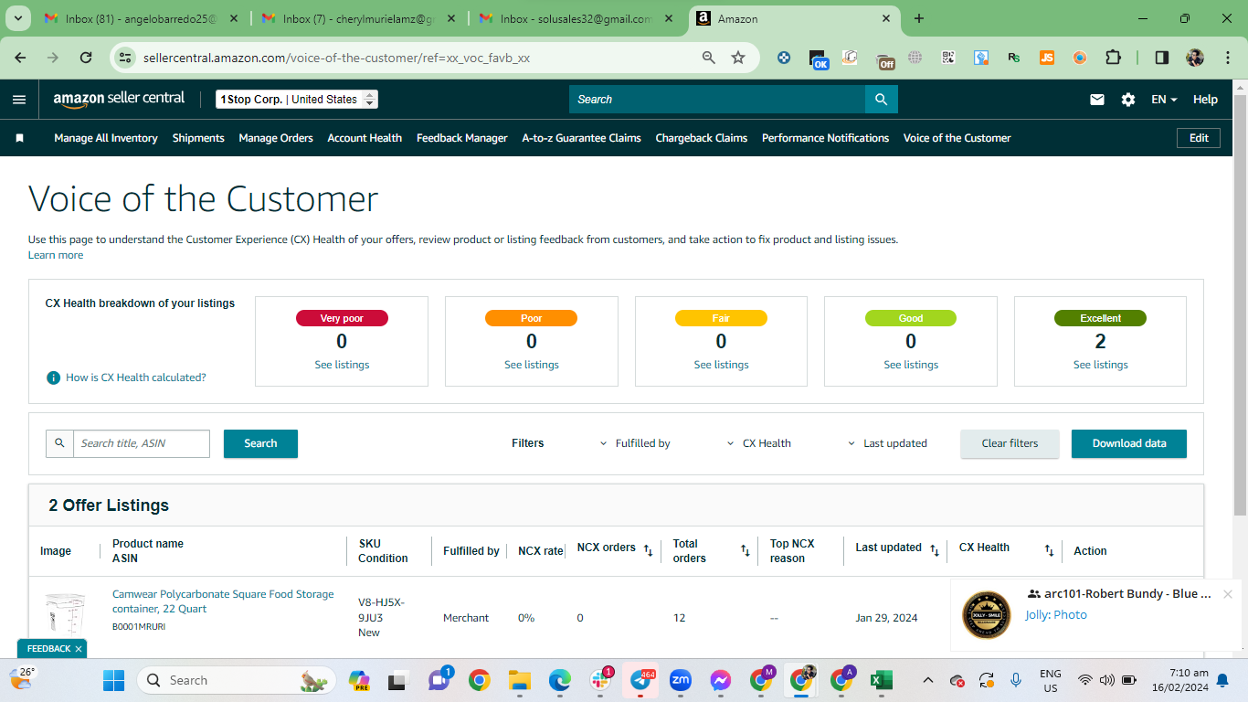Screen dimensions: 1248x702
Task: Show hidden system tray icons
Action: pos(928,680)
